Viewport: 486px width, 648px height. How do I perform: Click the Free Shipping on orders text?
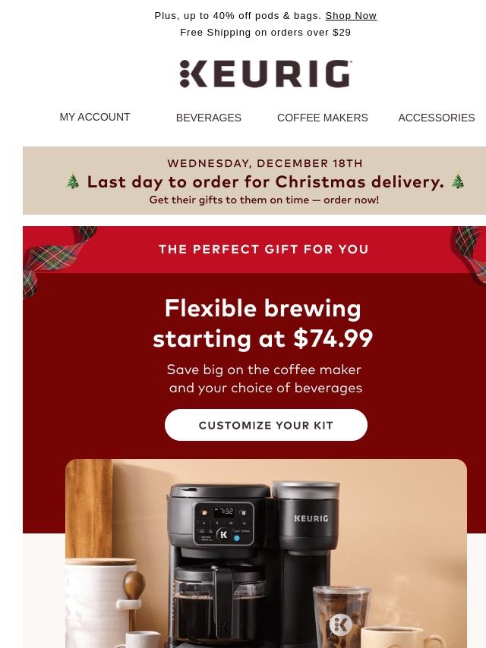pyautogui.click(x=266, y=32)
